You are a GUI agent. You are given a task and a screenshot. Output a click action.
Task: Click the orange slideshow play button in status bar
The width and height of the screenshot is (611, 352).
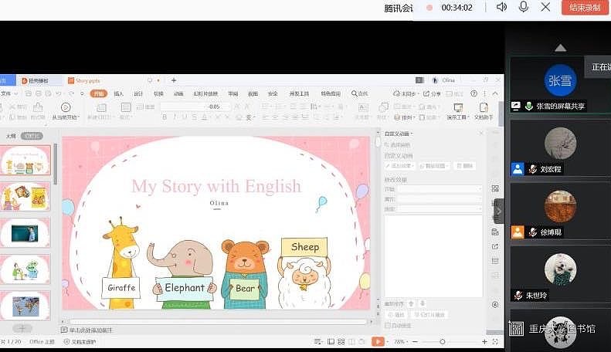pyautogui.click(x=378, y=341)
